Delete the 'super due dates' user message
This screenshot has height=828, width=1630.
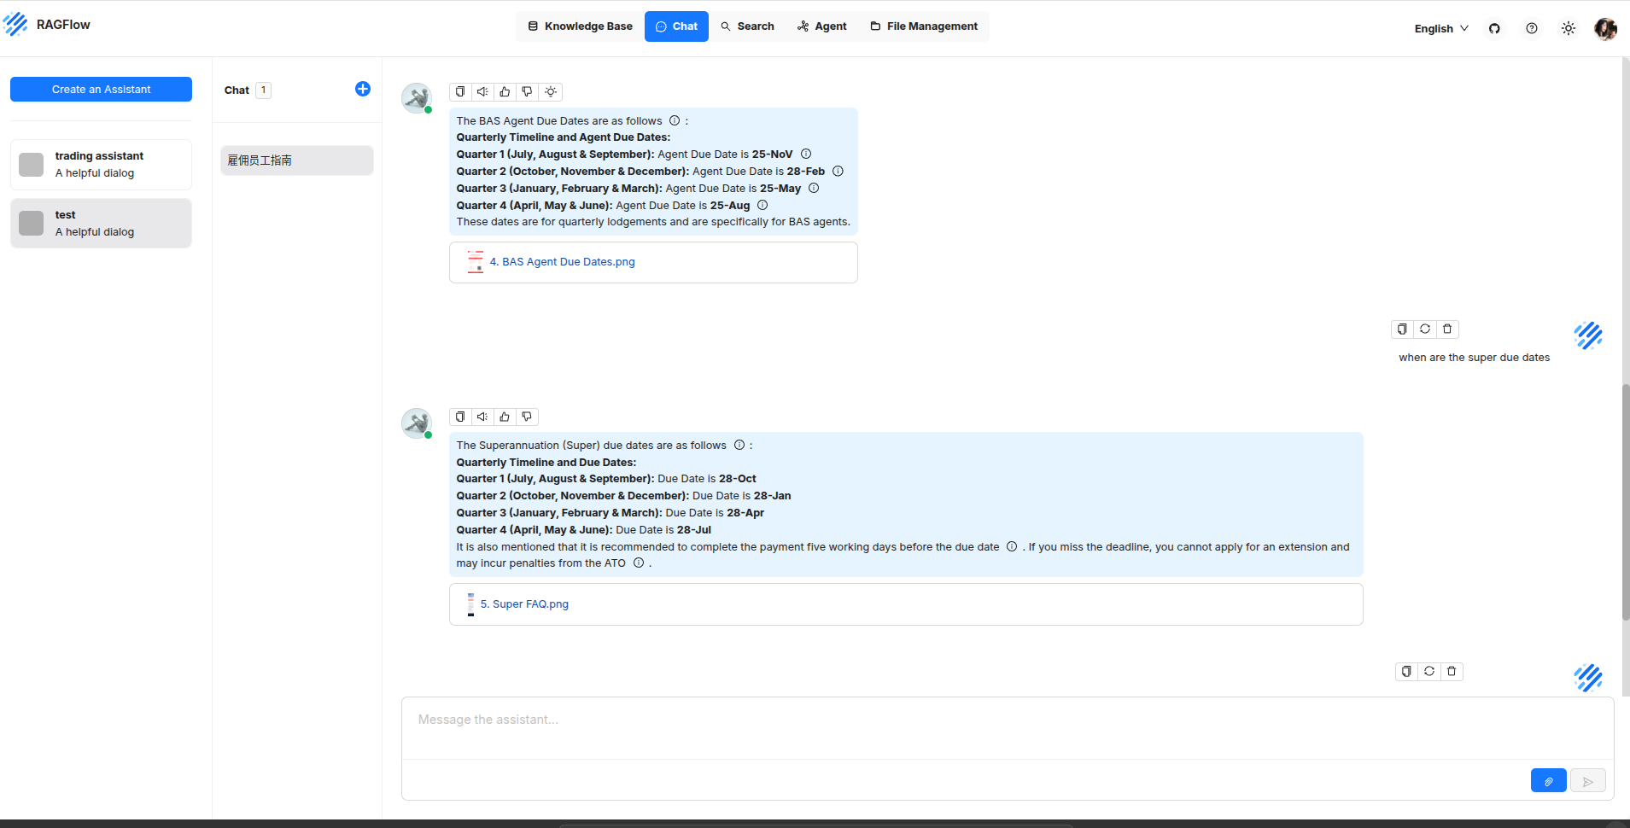pyautogui.click(x=1447, y=329)
